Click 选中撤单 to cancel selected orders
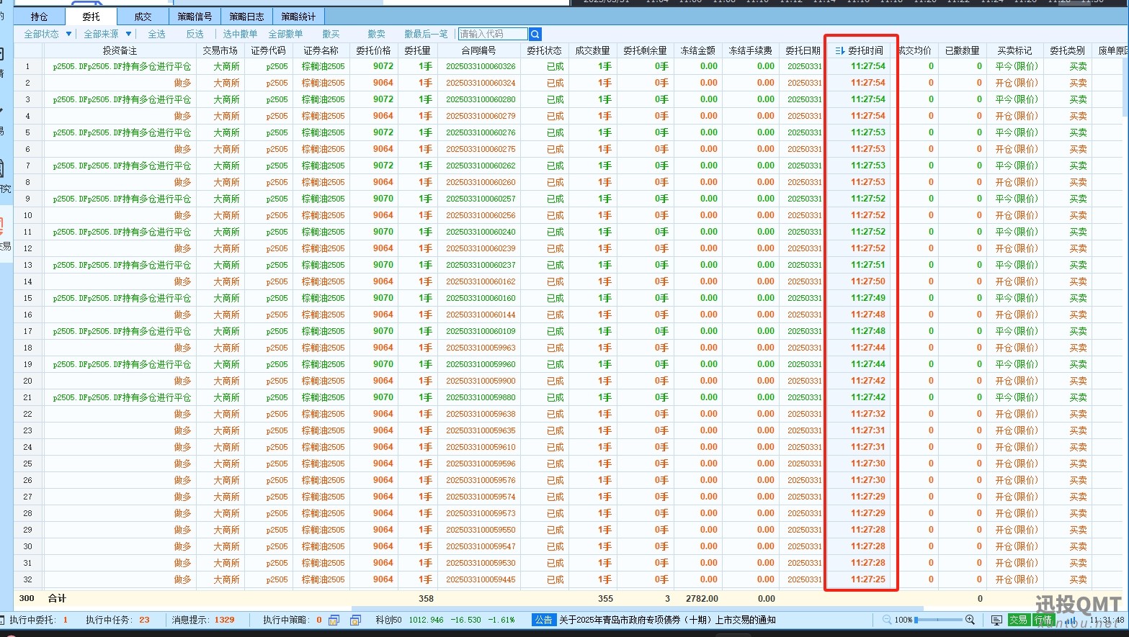The image size is (1129, 637). coord(240,34)
